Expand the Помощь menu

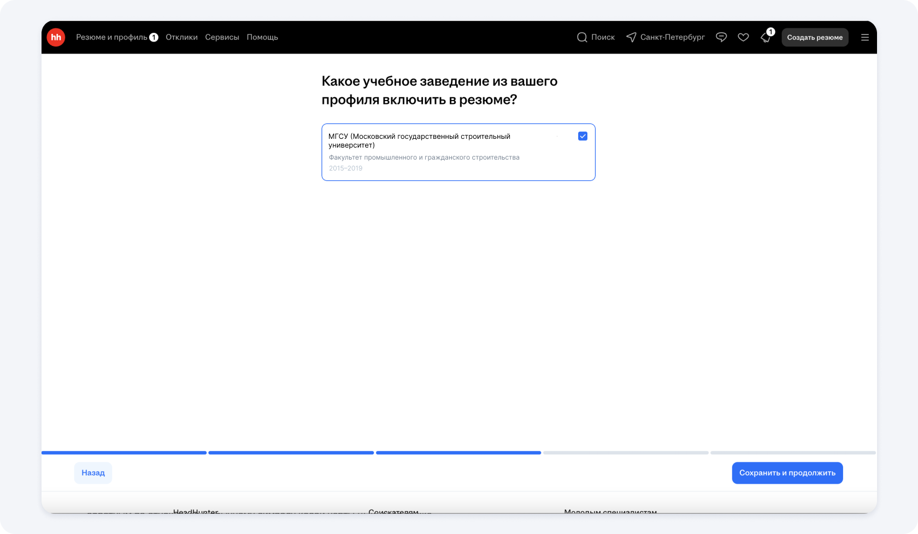click(262, 37)
